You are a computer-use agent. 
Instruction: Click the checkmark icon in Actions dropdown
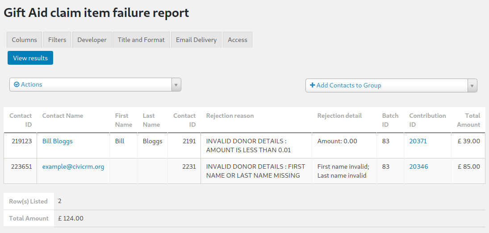tap(17, 84)
